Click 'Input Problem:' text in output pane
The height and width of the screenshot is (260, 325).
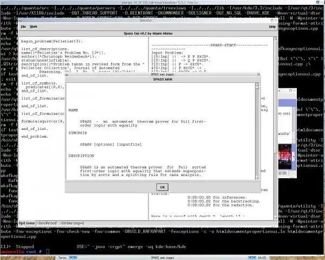pos(167,53)
